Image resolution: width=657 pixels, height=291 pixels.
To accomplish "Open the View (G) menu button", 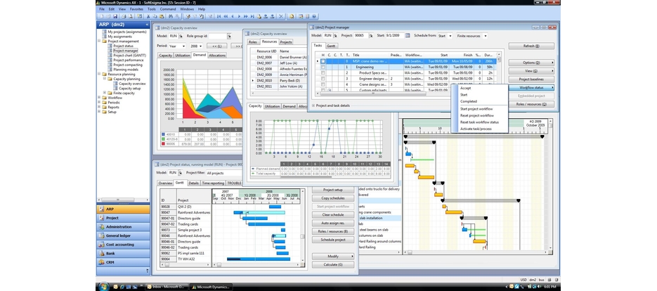I will (531, 71).
